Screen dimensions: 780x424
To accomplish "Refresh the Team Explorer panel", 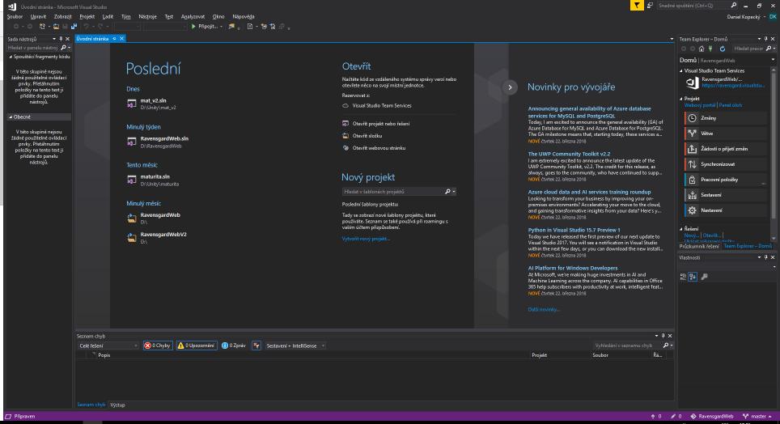I will [x=723, y=49].
